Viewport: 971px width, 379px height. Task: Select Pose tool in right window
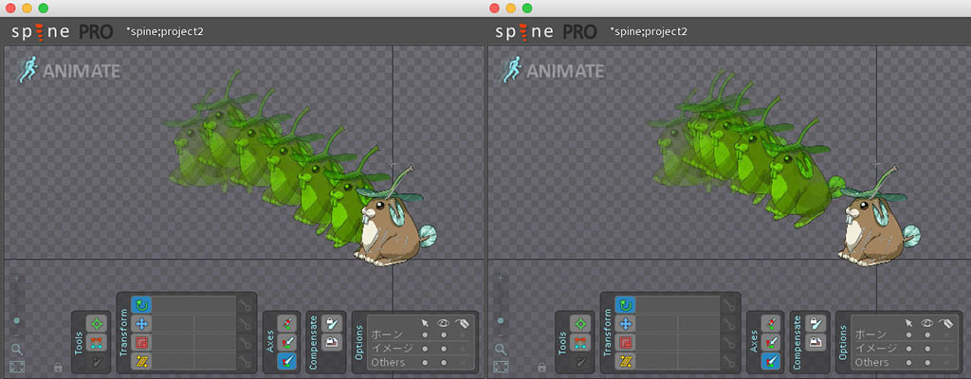579,323
